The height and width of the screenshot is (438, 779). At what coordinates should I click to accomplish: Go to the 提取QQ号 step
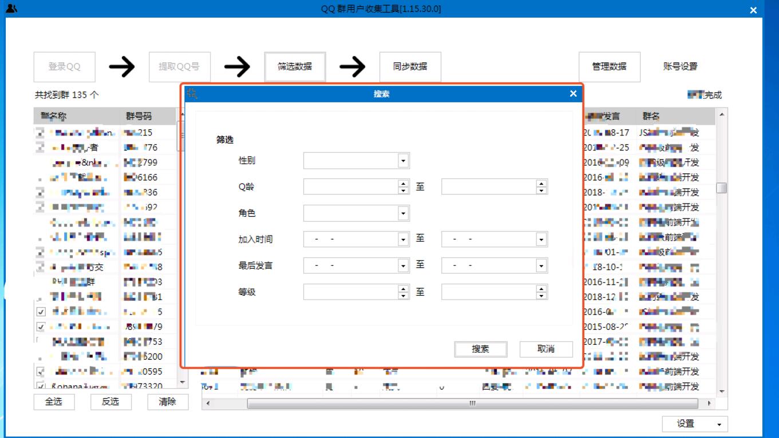pyautogui.click(x=180, y=66)
